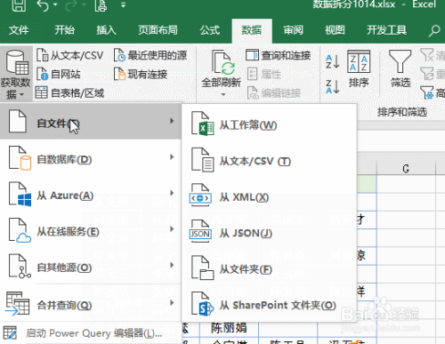Click the print preview icon in title bar
This screenshot has height=344, width=445.
click(101, 5)
